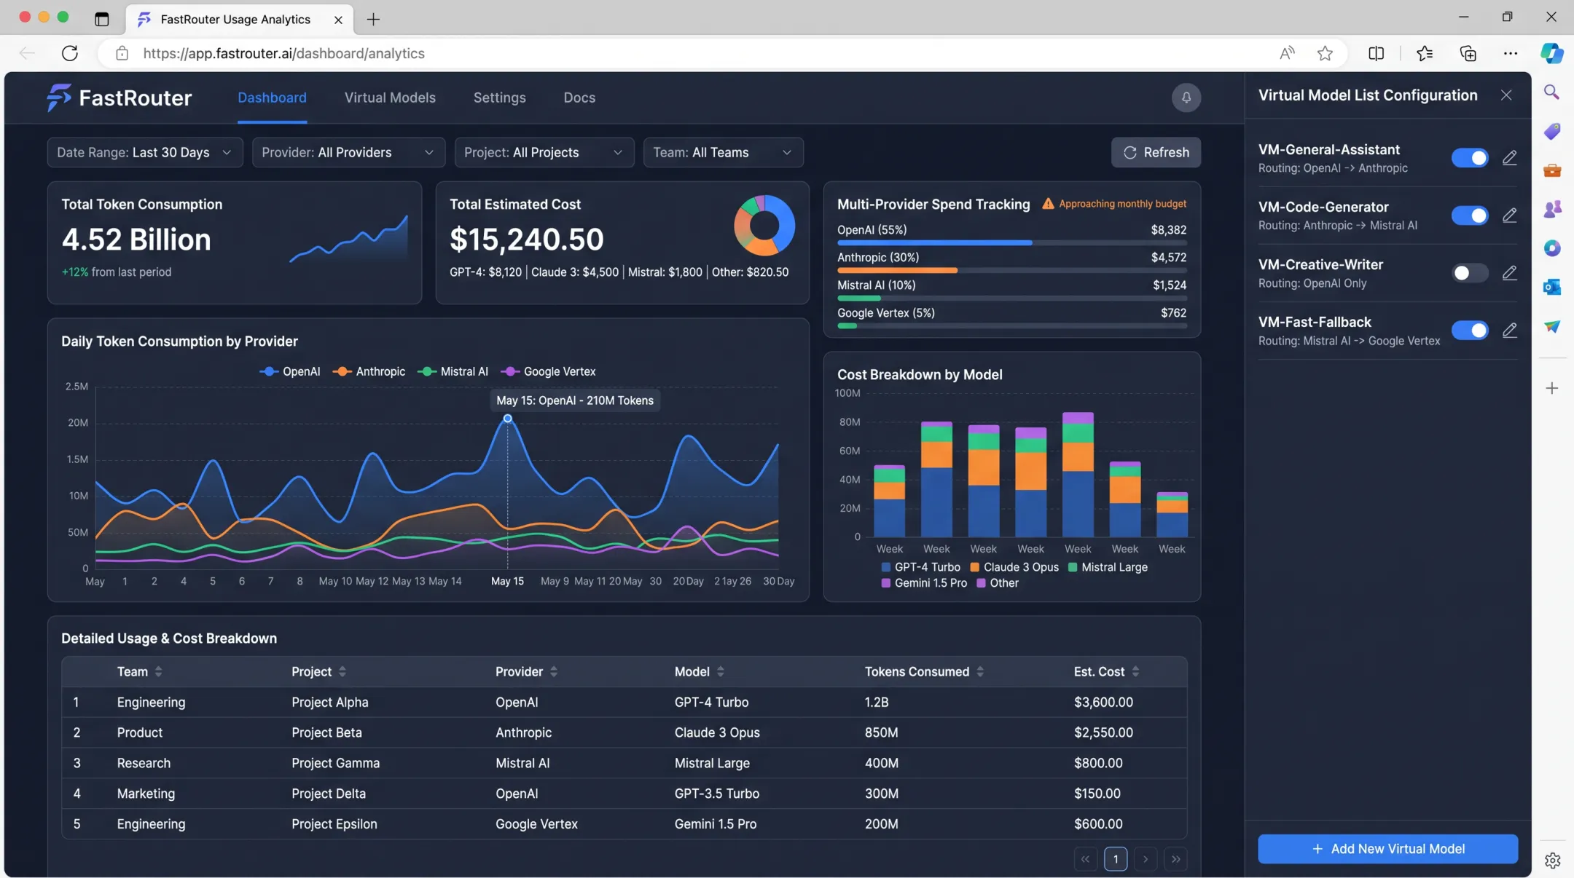Toggle Google Vertex series in chart legend

(548, 371)
